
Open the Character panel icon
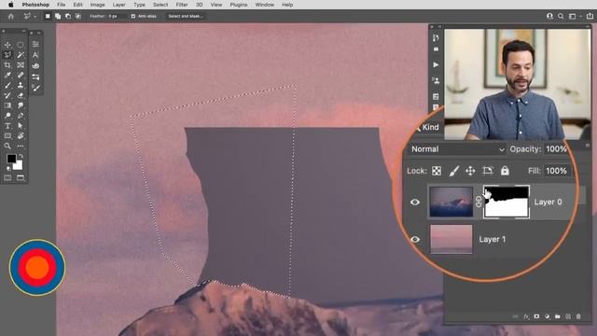pyautogui.click(x=35, y=55)
